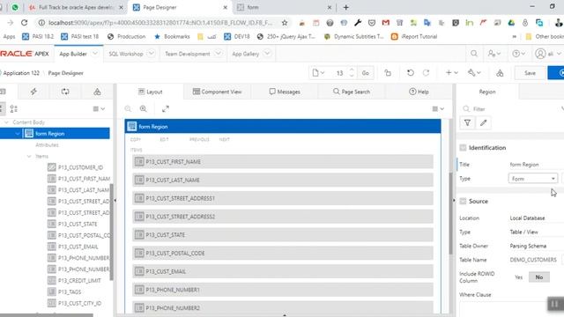Reload the browser page
Image resolution: width=564 pixels, height=317 pixels.
pyautogui.click(x=24, y=23)
